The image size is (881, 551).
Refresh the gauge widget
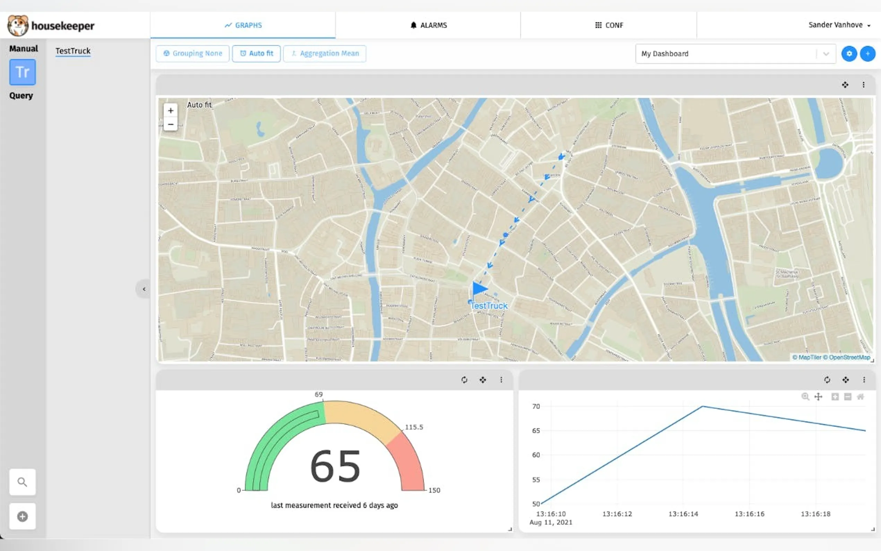(464, 380)
